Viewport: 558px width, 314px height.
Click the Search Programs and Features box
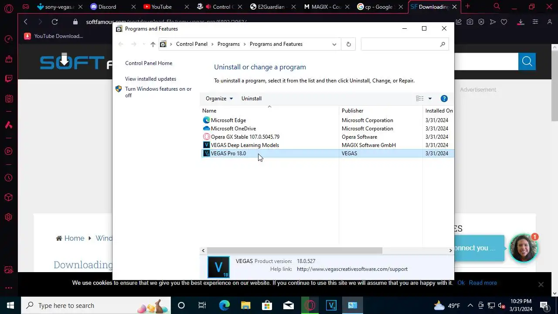(x=405, y=44)
